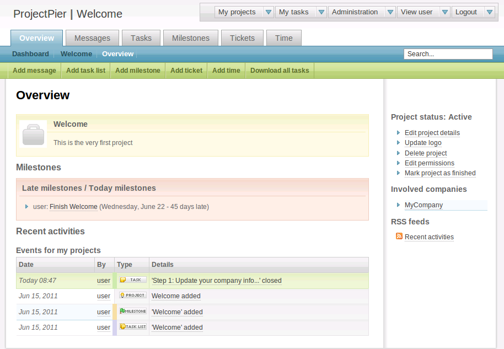Click the arrow bullet beside Finish Welcome milestone

(26, 207)
